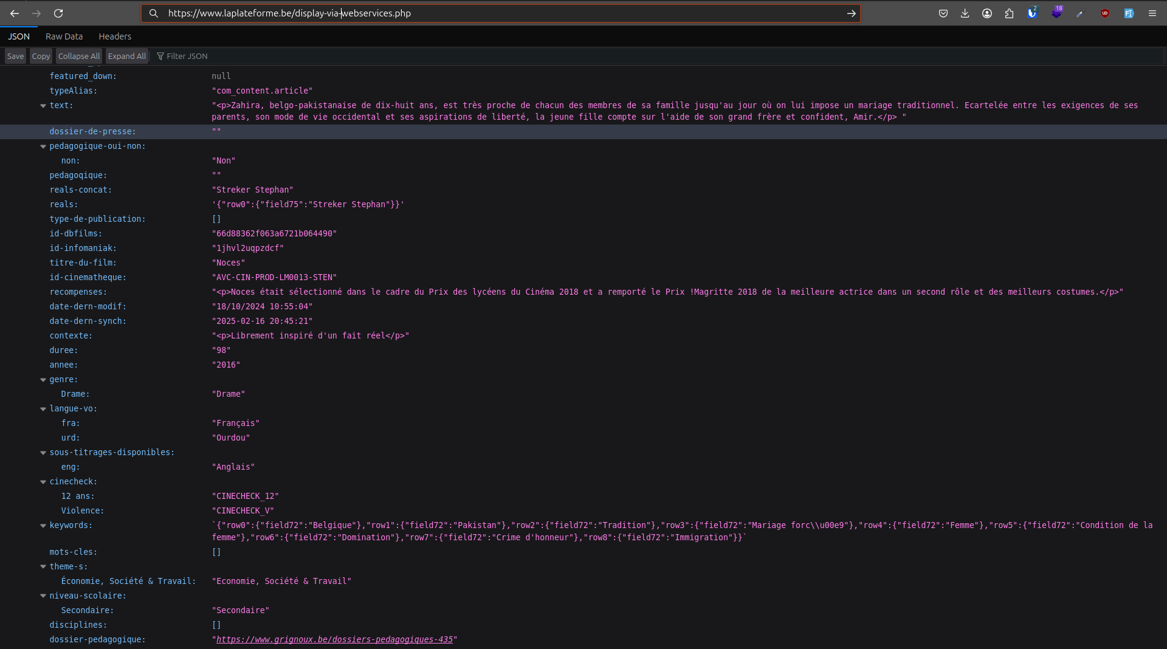Select the recompenses key
The image size is (1167, 649).
point(78,292)
